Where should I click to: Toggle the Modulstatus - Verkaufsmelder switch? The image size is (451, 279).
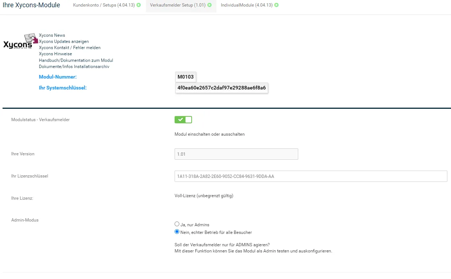coord(183,120)
